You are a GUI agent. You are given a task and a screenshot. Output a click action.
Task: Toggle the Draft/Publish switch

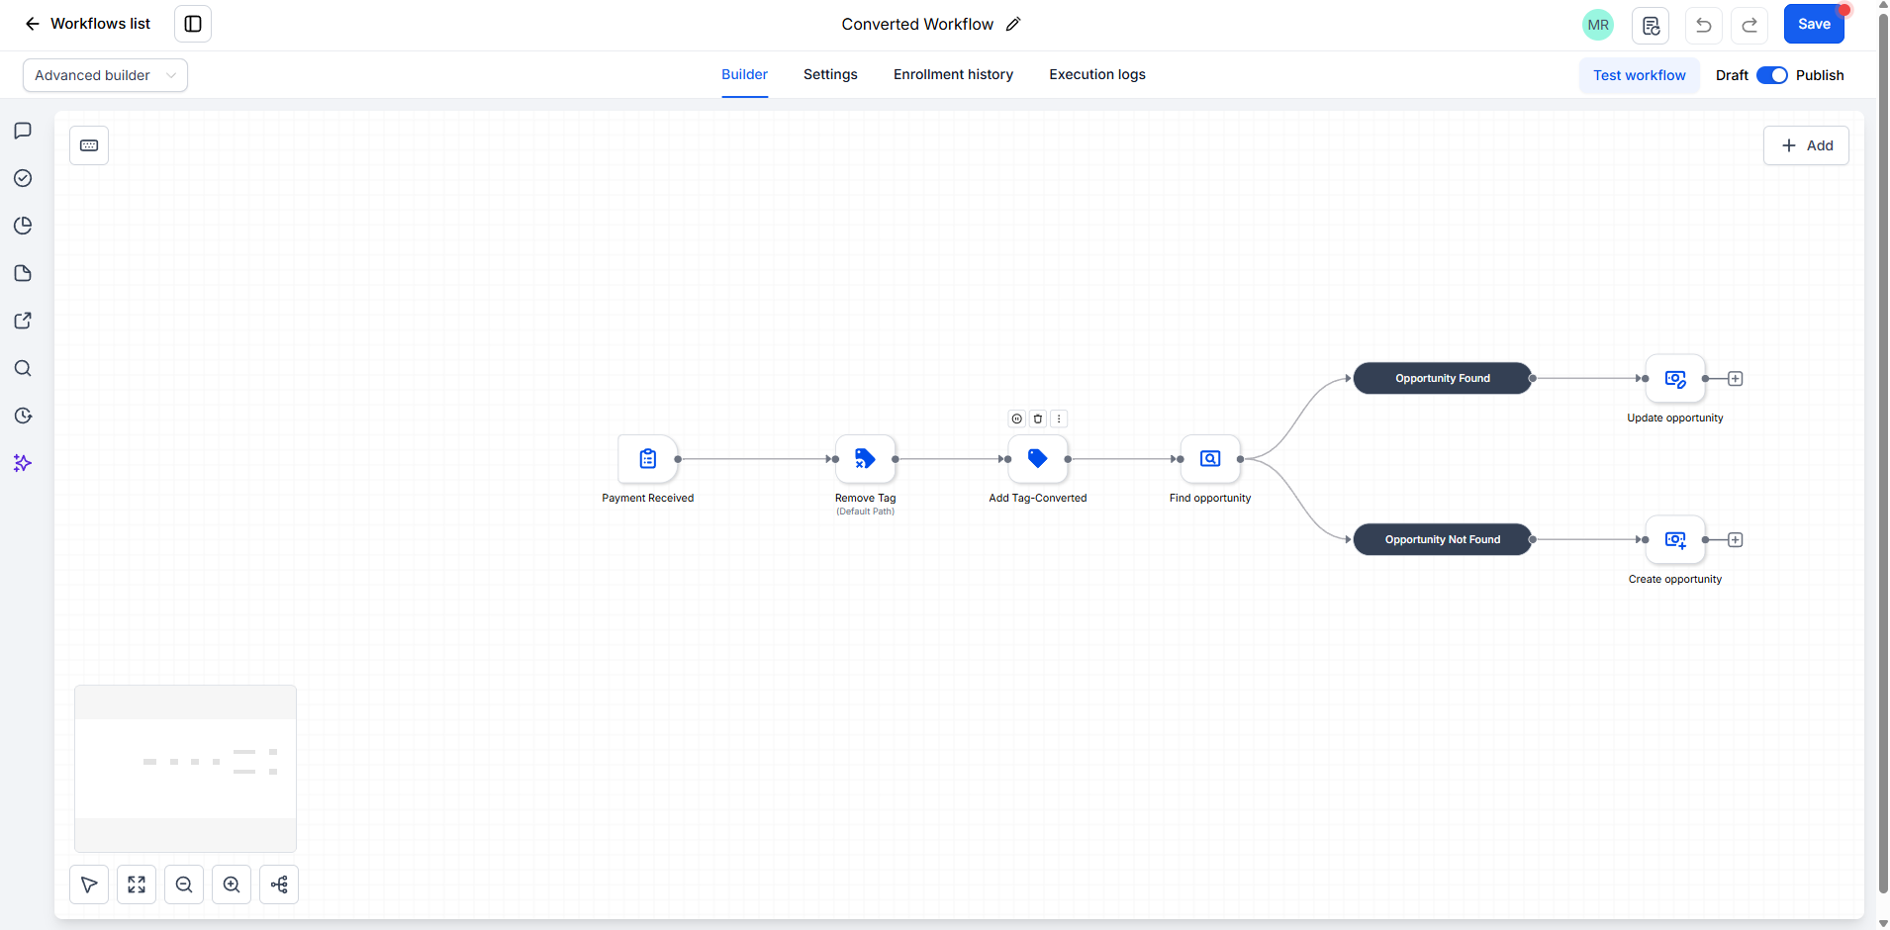tap(1772, 75)
